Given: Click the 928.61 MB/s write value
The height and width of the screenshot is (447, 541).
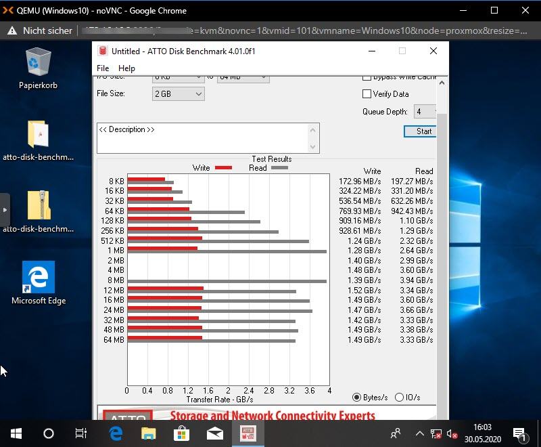Looking at the screenshot, I should coord(360,231).
